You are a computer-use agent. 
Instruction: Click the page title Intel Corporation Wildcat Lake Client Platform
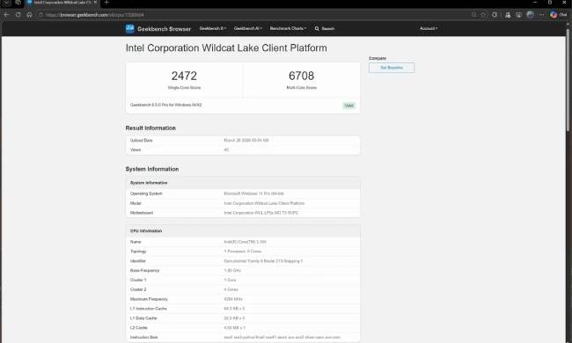[226, 48]
